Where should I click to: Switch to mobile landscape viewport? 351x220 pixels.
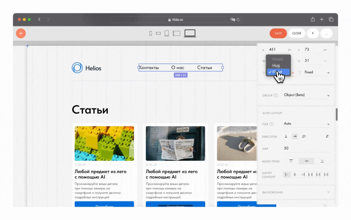coord(158,33)
